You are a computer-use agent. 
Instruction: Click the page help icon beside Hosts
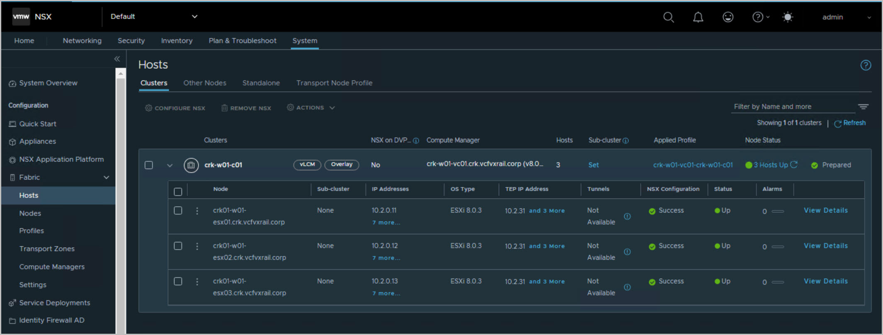tap(866, 65)
